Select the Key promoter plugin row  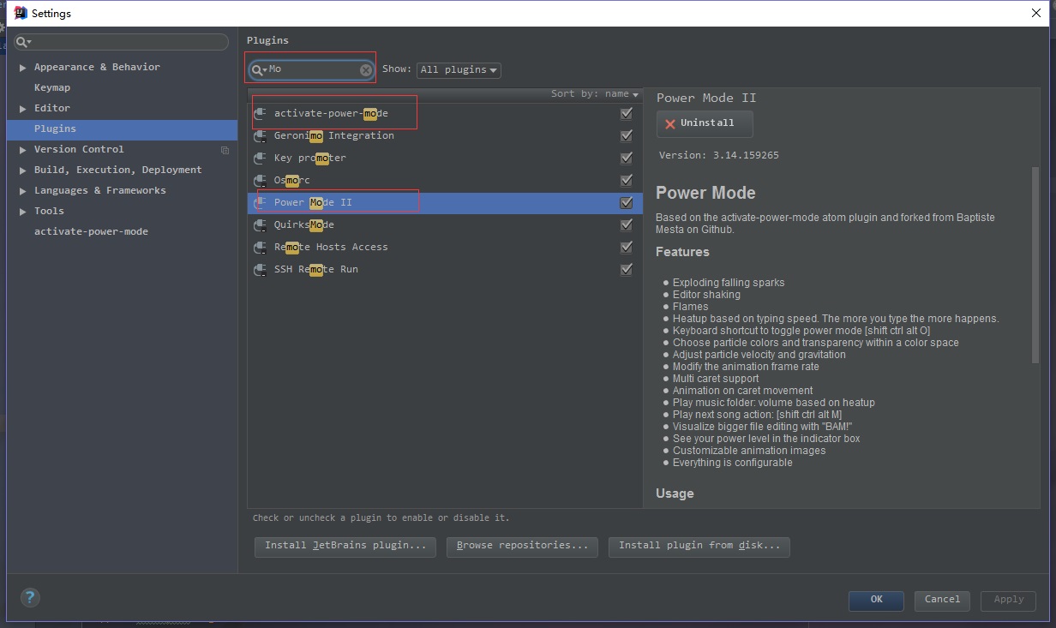(x=444, y=158)
